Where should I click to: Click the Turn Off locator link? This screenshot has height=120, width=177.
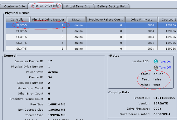[165, 67]
